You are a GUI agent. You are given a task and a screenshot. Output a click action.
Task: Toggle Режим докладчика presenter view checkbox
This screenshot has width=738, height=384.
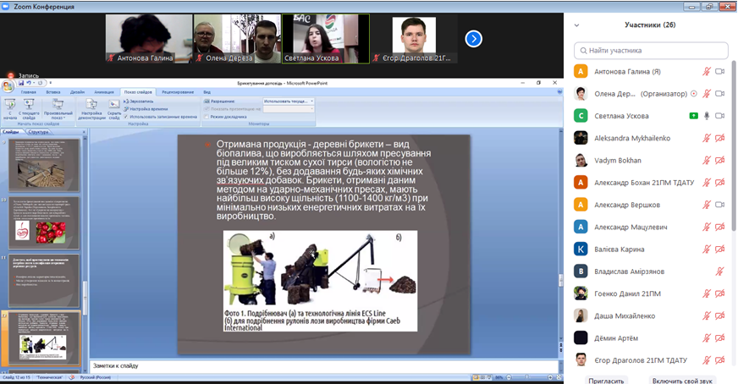pos(207,116)
